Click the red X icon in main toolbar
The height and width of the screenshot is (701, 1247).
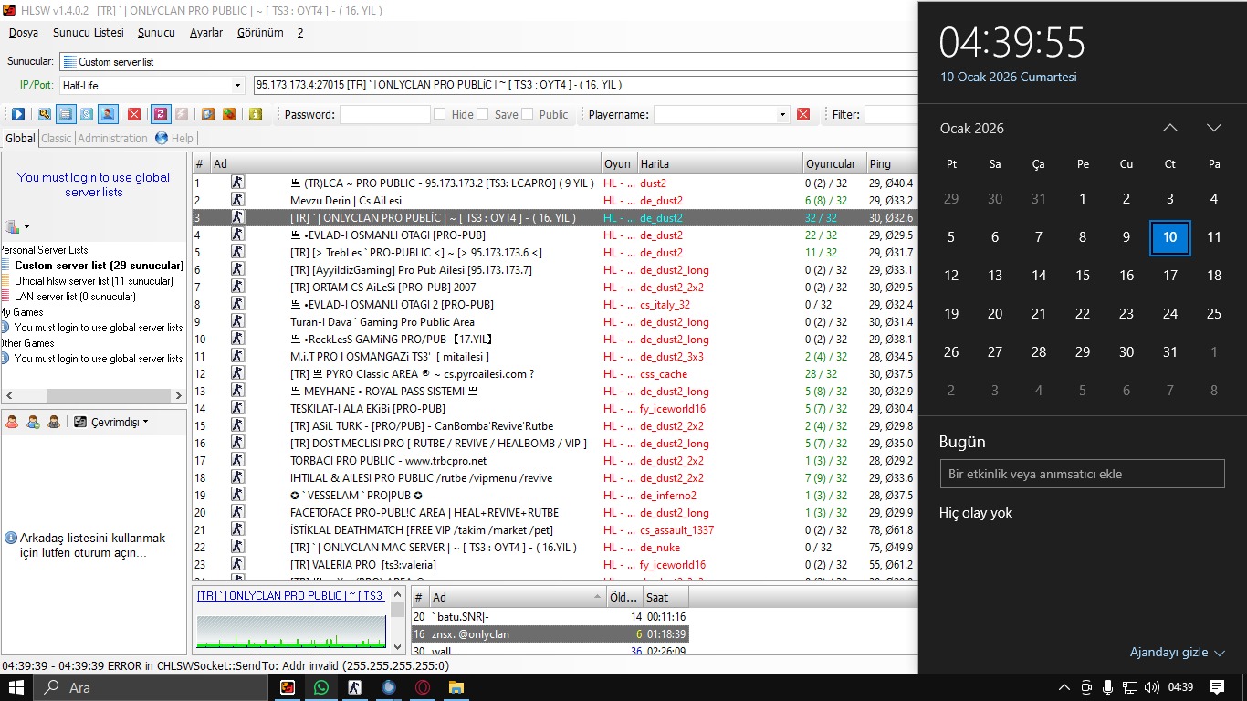point(134,114)
